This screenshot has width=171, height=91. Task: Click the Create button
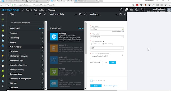tap(96, 86)
